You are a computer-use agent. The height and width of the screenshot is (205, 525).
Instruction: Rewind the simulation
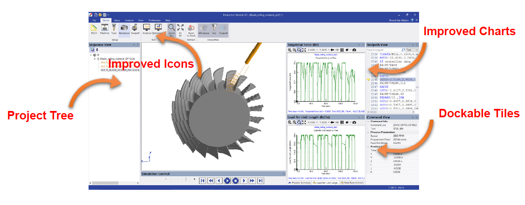211,180
